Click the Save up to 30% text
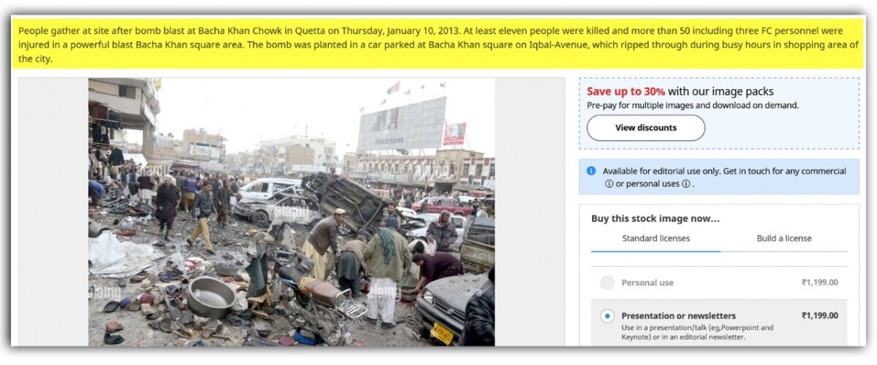This screenshot has width=877, height=365. tap(626, 91)
